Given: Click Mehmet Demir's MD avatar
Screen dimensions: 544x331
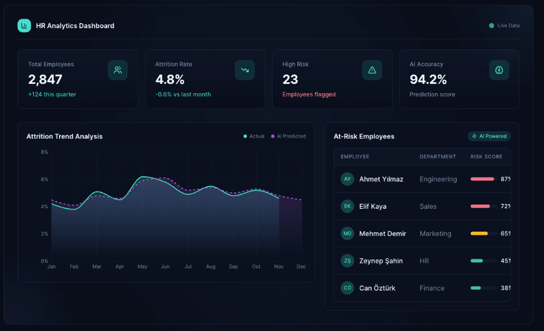Looking at the screenshot, I should coord(347,233).
